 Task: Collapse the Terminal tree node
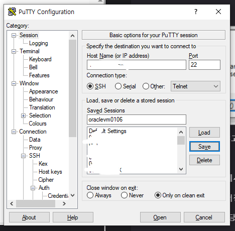(14, 51)
